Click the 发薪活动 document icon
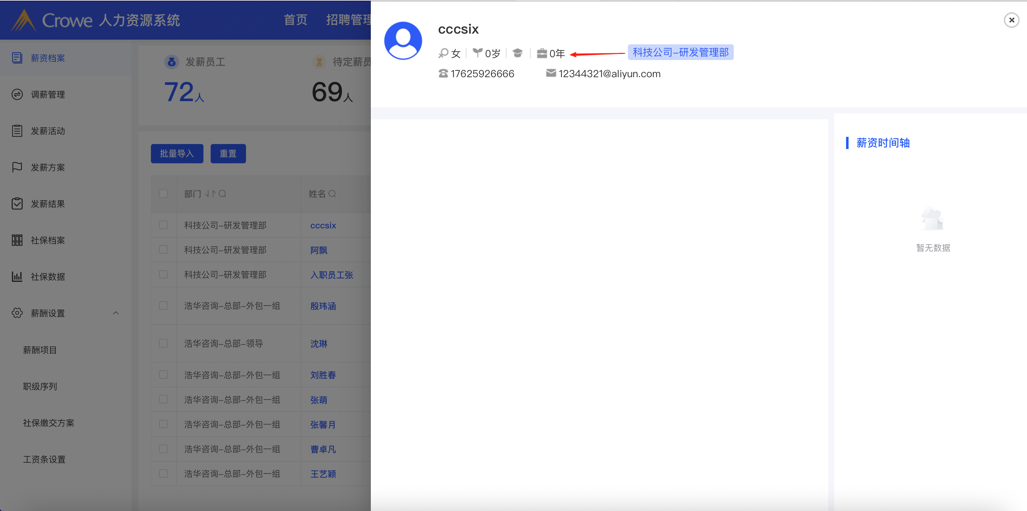Image resolution: width=1027 pixels, height=511 pixels. (x=17, y=131)
